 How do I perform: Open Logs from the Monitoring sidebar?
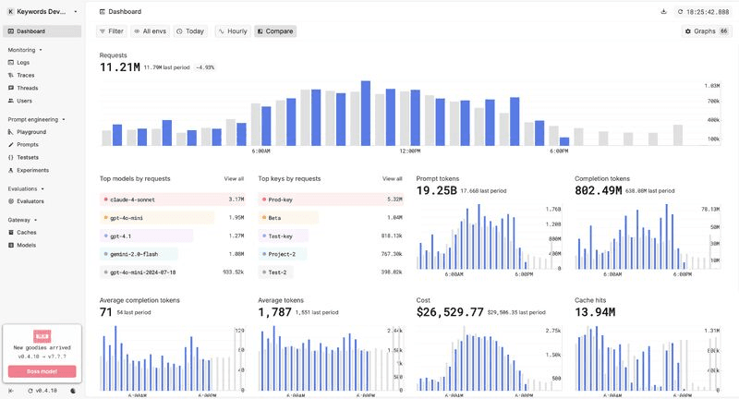click(23, 62)
